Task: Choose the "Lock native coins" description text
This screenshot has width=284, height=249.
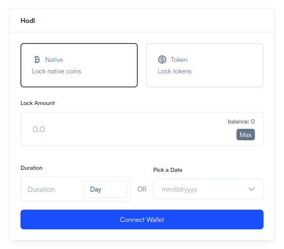Action: pyautogui.click(x=57, y=71)
